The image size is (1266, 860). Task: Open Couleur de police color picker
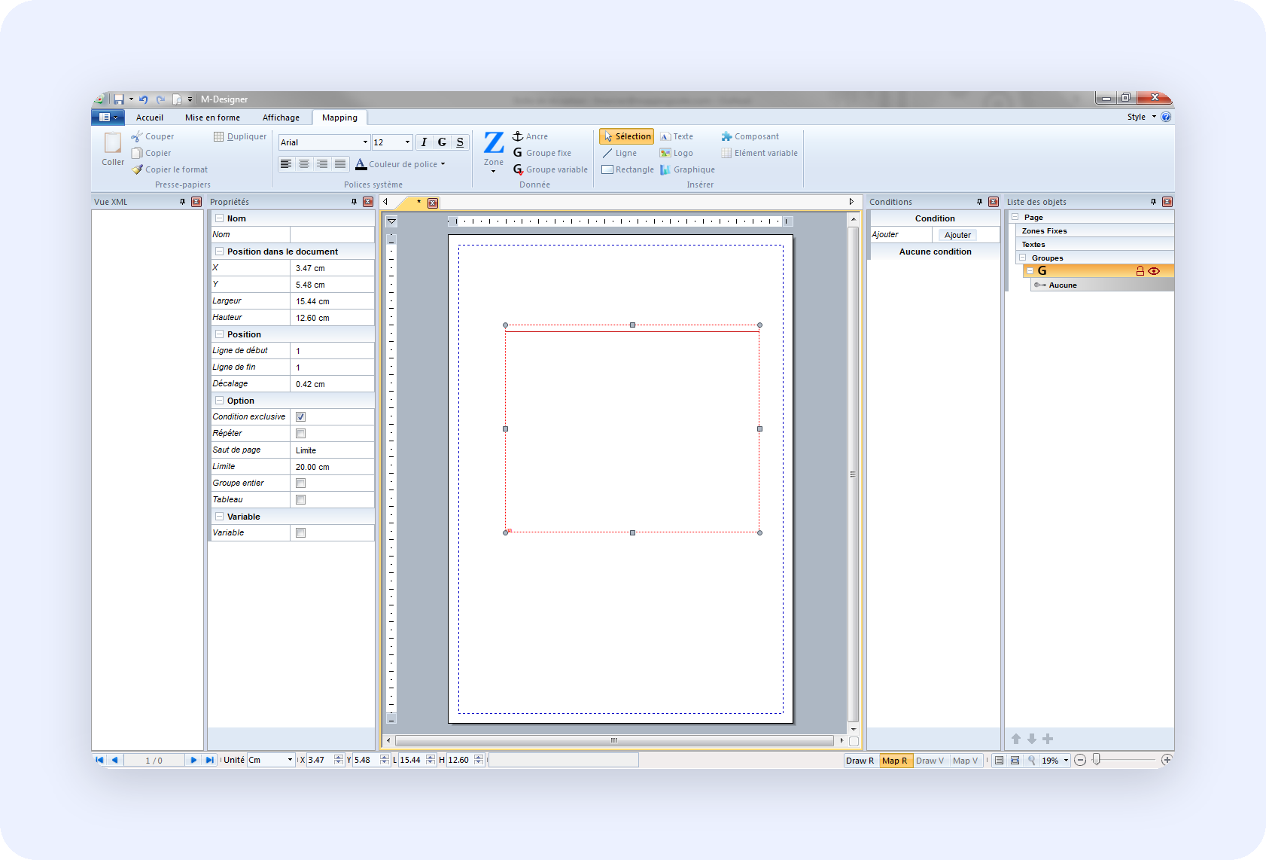coord(400,164)
